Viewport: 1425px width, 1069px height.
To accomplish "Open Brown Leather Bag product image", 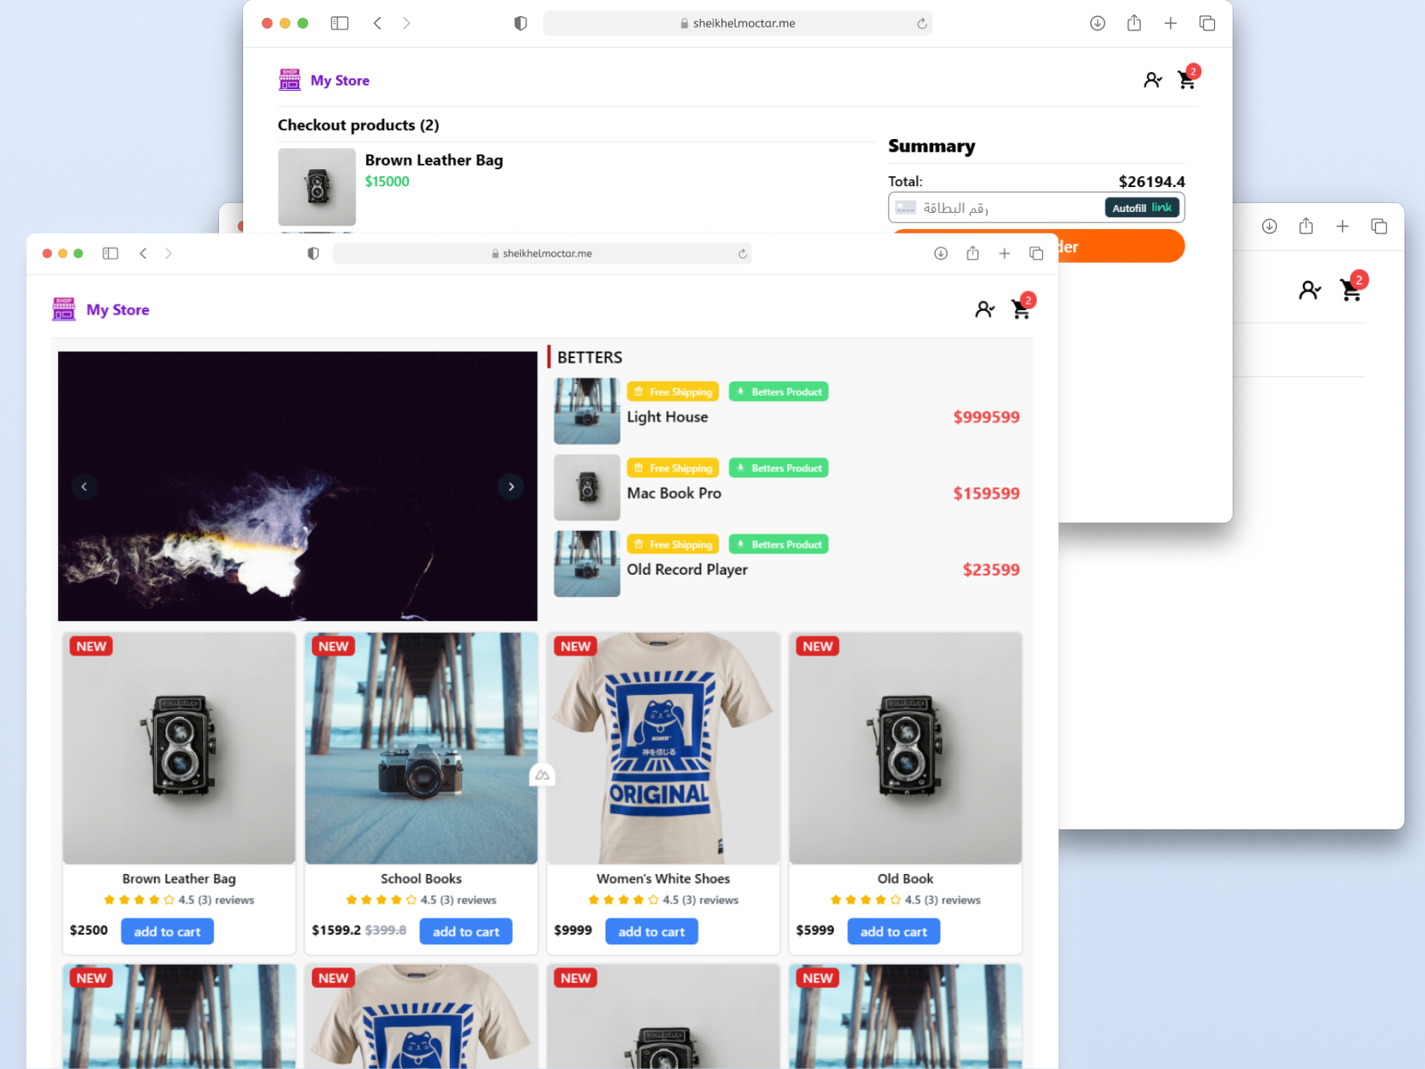I will point(179,748).
